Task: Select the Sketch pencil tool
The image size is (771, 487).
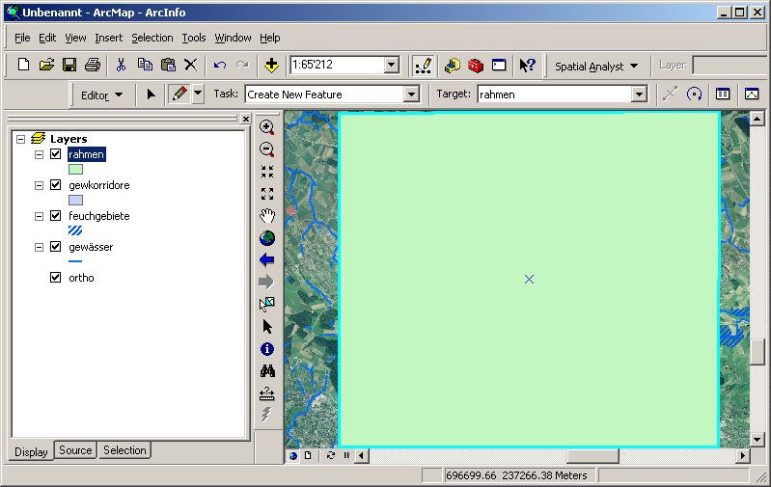Action: pyautogui.click(x=179, y=95)
